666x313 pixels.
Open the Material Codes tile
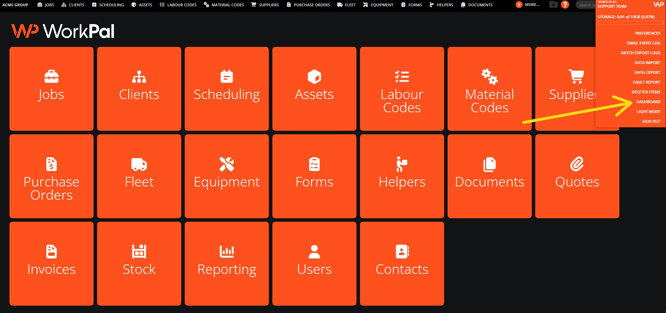[490, 89]
